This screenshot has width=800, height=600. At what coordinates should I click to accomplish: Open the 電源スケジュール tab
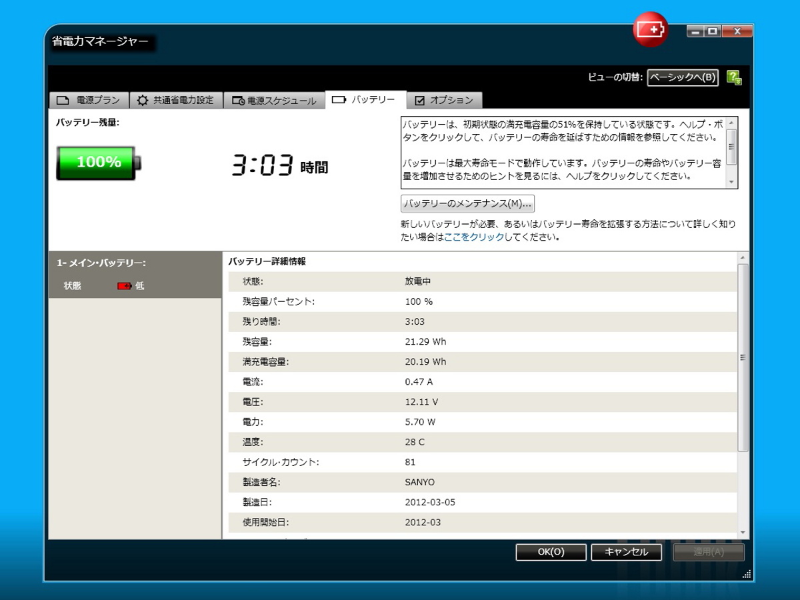[274, 101]
